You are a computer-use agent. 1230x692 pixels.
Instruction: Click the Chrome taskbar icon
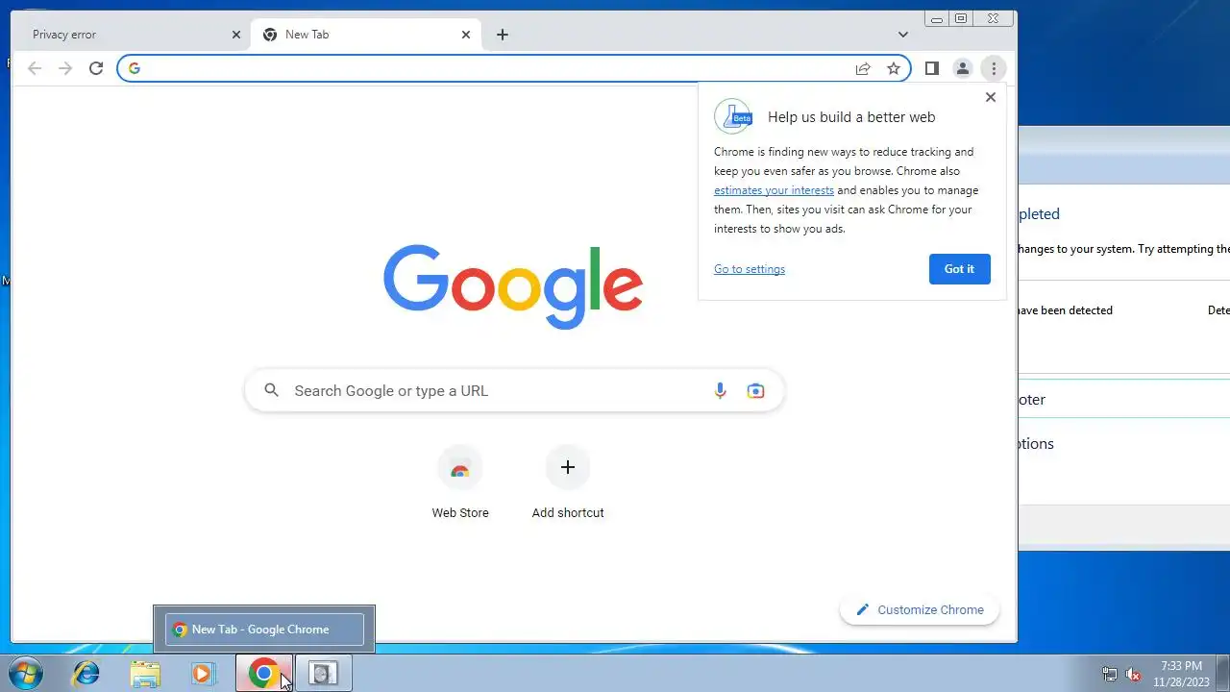tap(264, 674)
